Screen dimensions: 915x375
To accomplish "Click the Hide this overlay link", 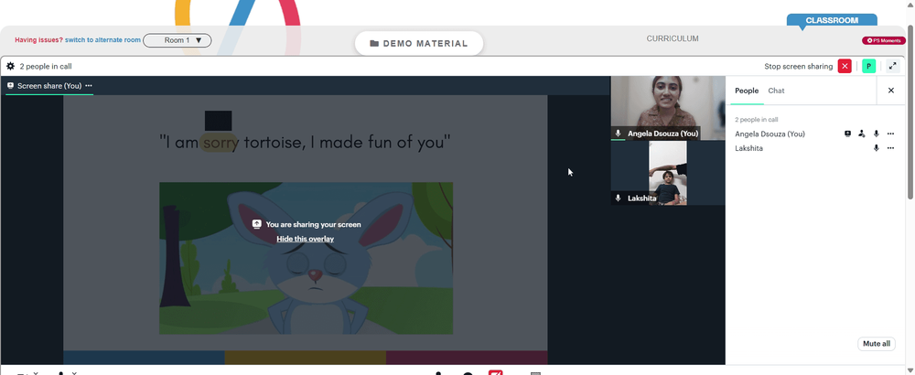I will [306, 239].
